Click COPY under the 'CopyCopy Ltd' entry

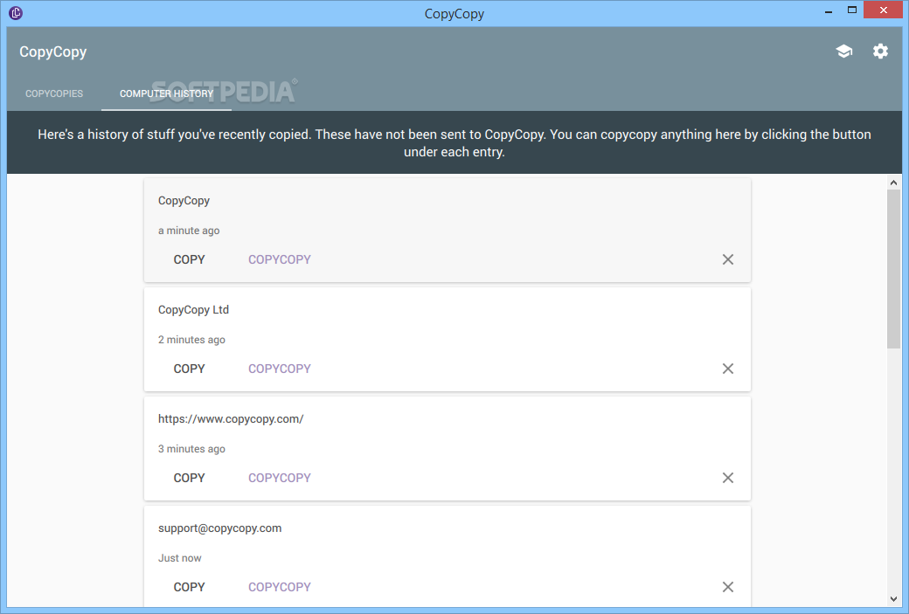click(189, 369)
